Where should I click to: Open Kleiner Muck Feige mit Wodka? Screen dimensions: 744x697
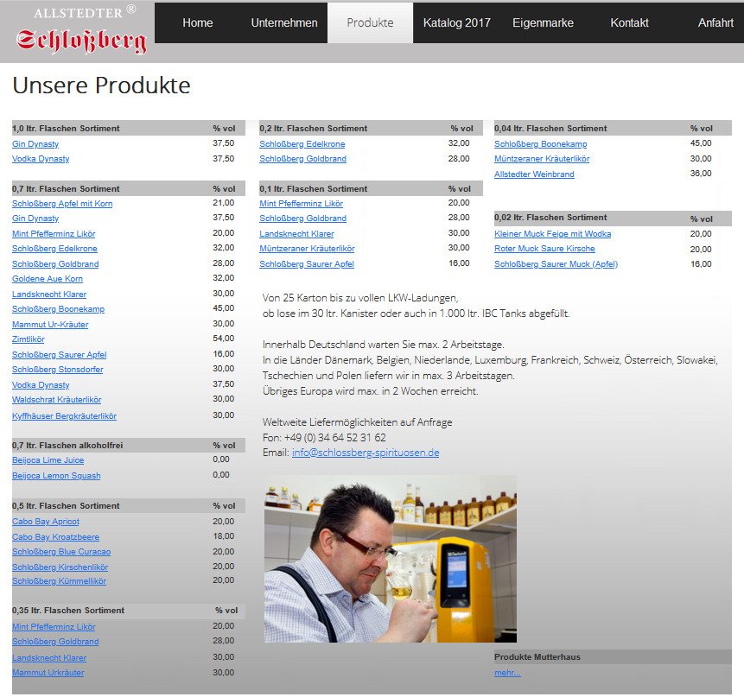[553, 234]
